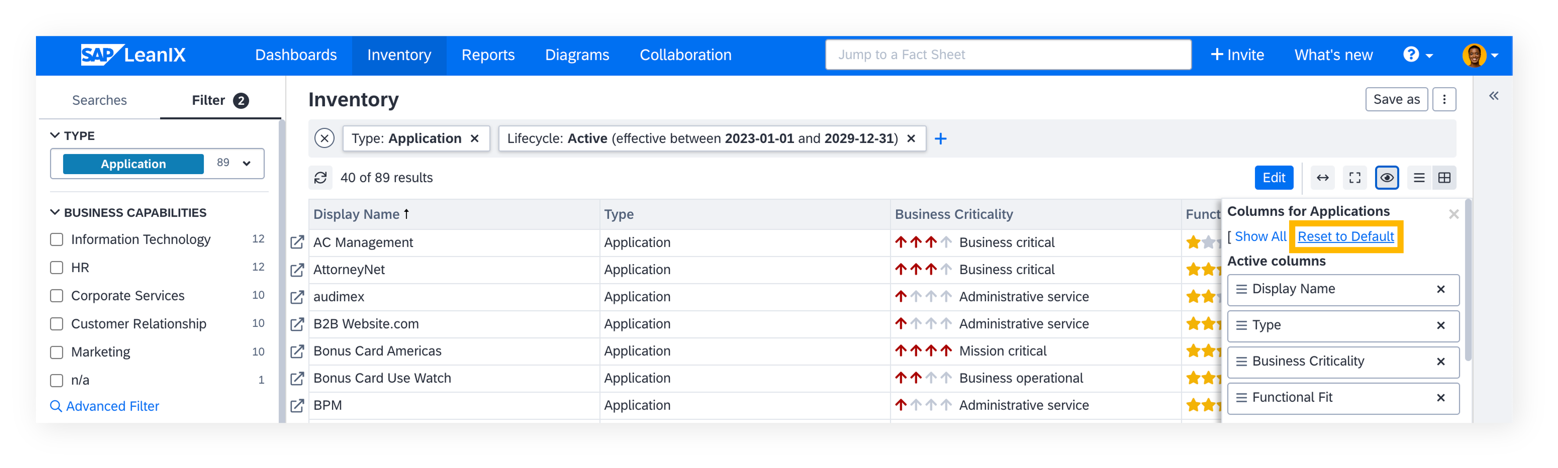Click the Display Name column drag handle
Viewport: 1558px width, 468px height.
click(1241, 289)
